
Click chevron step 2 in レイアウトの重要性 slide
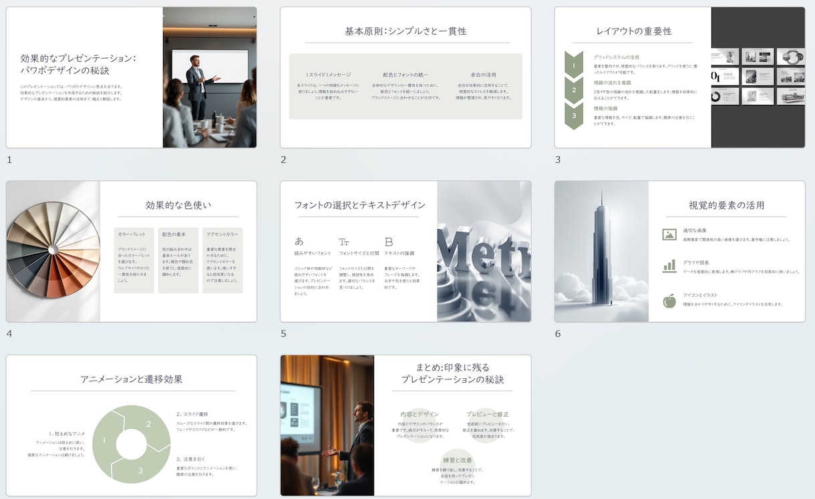pyautogui.click(x=574, y=90)
